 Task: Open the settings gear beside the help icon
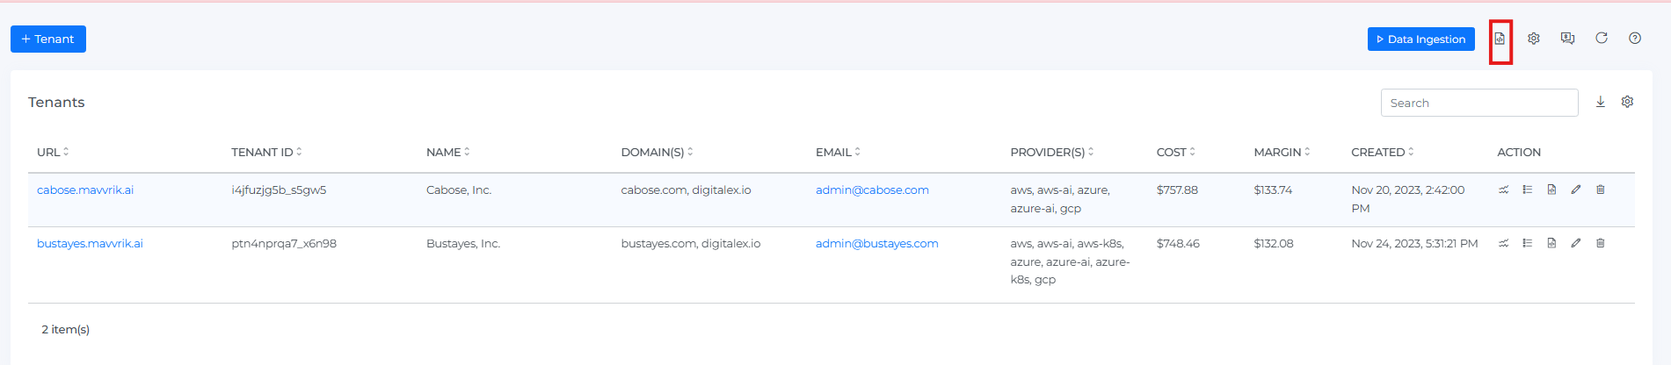point(1534,39)
